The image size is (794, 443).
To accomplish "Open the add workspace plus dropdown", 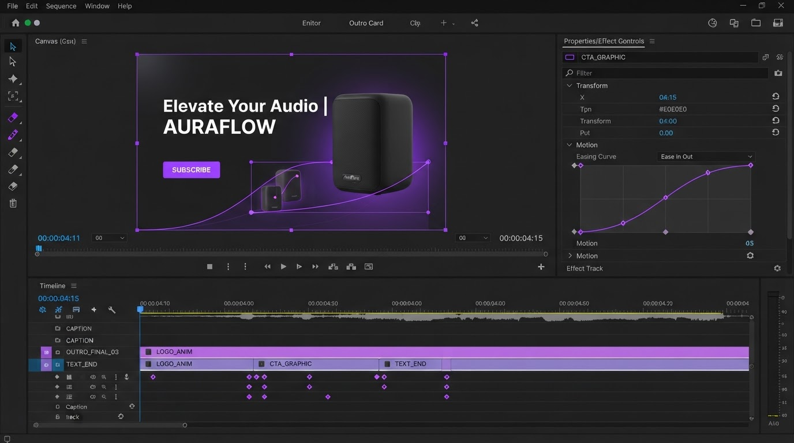I will pyautogui.click(x=447, y=23).
